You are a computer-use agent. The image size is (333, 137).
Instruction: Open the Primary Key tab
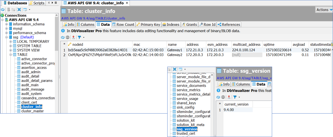pos(148,24)
